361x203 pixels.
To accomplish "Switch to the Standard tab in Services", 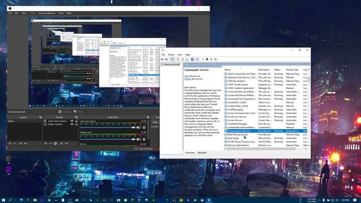I will pyautogui.click(x=202, y=152).
